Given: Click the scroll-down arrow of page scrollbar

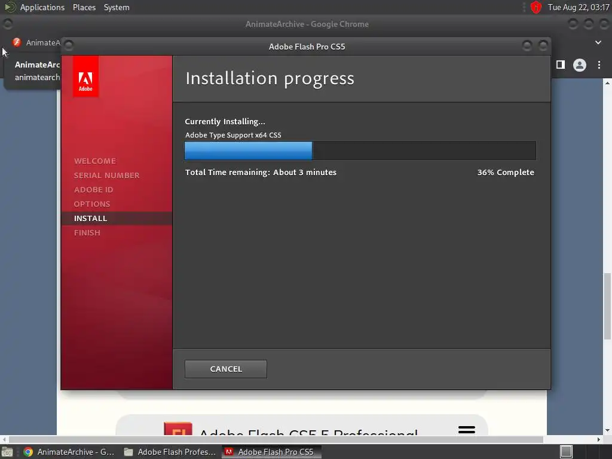Looking at the screenshot, I should pos(607,430).
